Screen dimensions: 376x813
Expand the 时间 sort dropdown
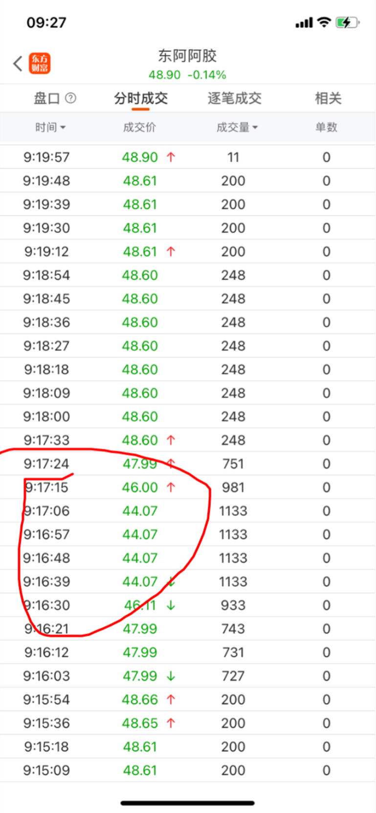click(x=50, y=128)
